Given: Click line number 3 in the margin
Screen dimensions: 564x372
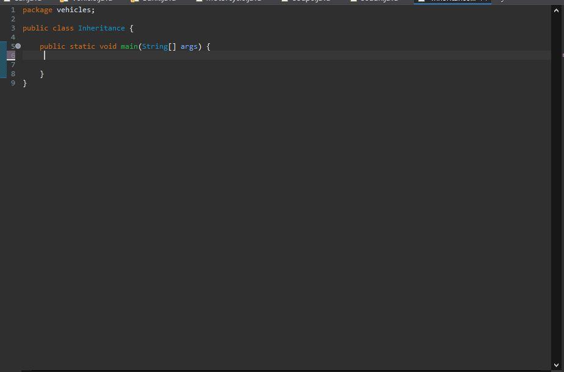Looking at the screenshot, I should (x=13, y=27).
